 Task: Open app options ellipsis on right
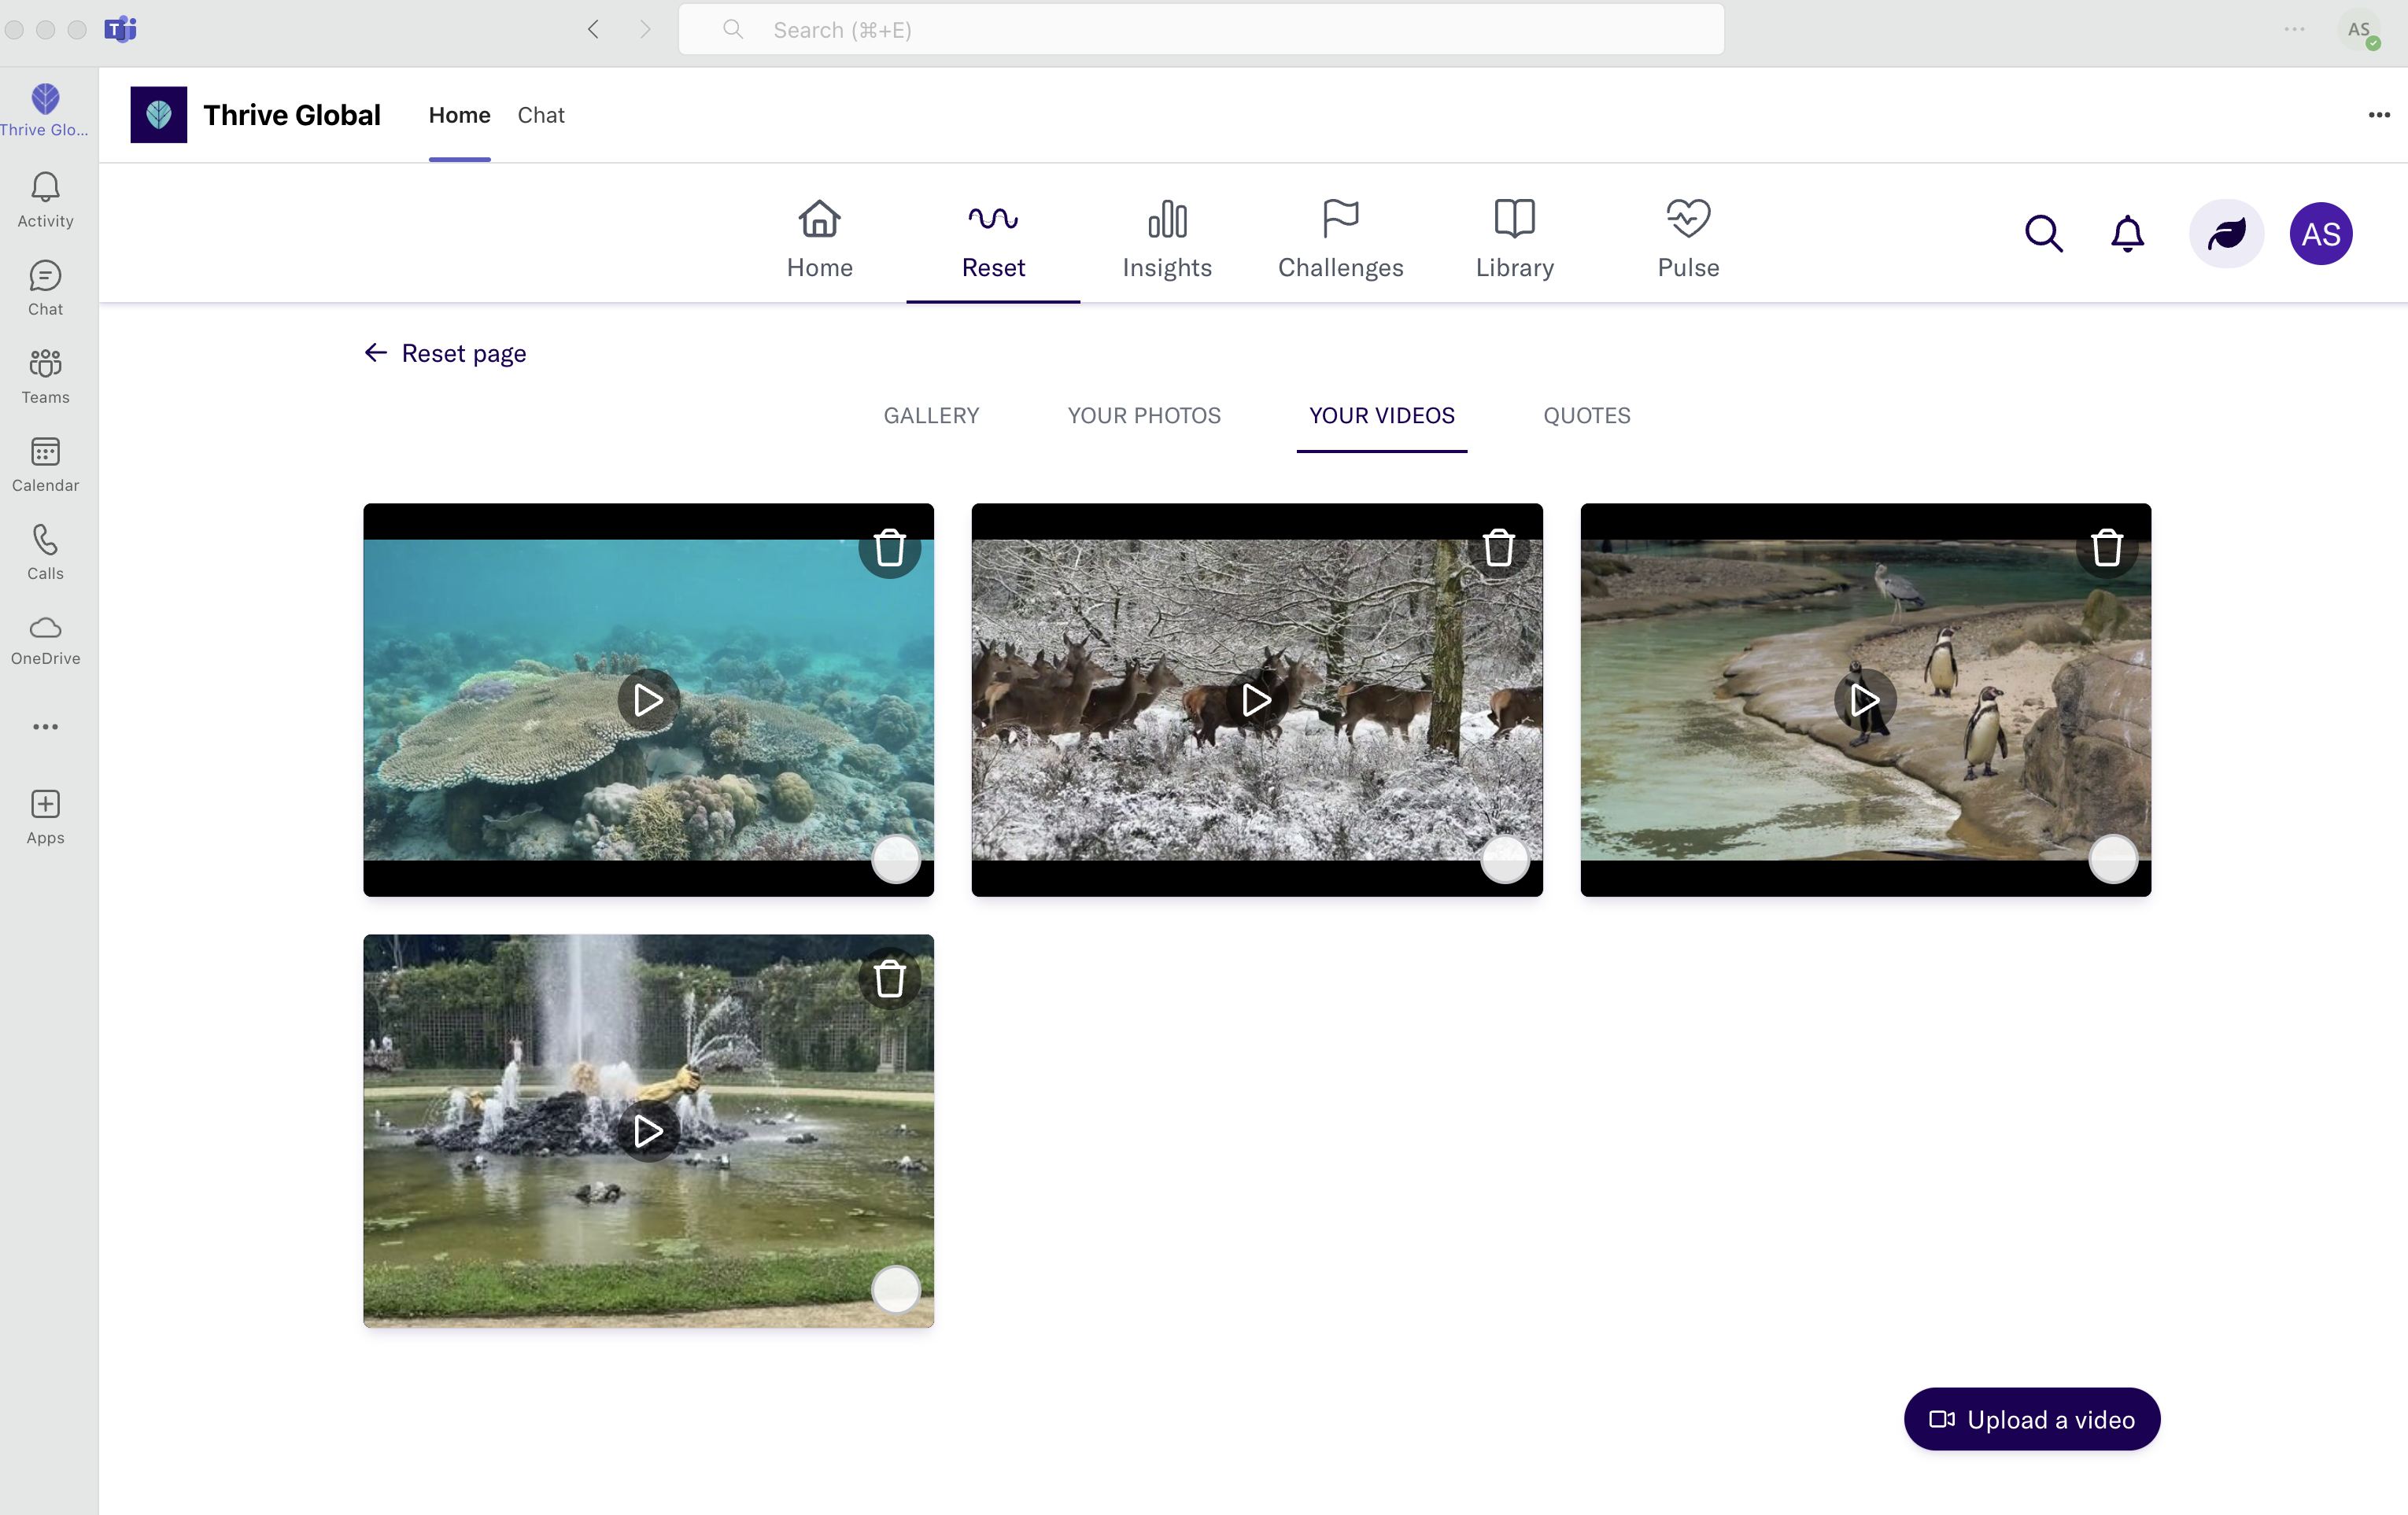click(x=2379, y=115)
